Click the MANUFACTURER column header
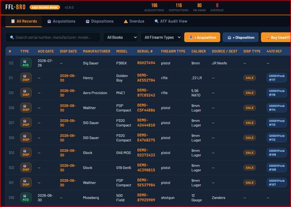The image size is (291, 207). (96, 51)
